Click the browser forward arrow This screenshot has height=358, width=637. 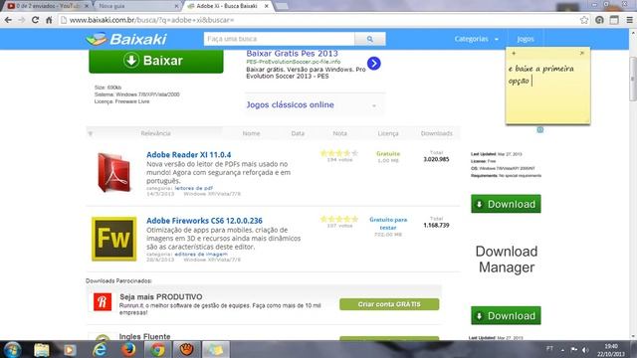(x=22, y=20)
